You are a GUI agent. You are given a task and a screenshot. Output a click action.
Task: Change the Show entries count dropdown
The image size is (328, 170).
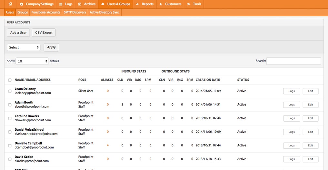click(32, 61)
